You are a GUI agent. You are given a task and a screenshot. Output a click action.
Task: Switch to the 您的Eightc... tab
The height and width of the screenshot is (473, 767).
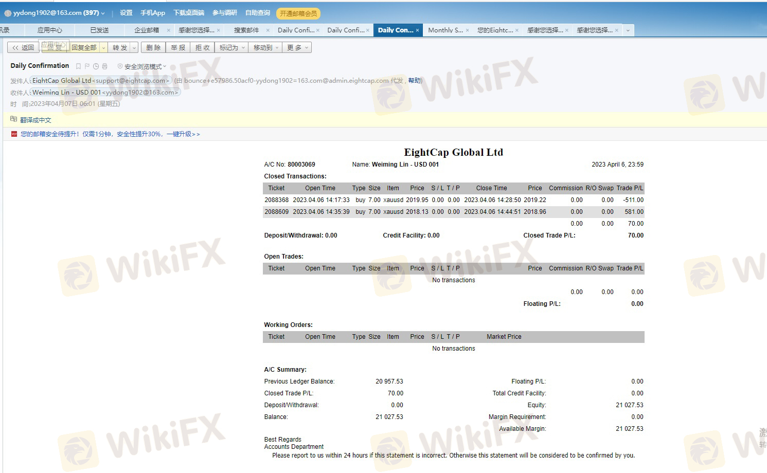click(495, 30)
